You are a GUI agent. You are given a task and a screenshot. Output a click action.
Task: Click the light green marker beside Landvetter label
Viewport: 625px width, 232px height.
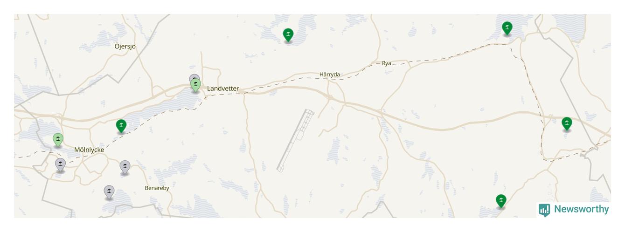coord(196,85)
